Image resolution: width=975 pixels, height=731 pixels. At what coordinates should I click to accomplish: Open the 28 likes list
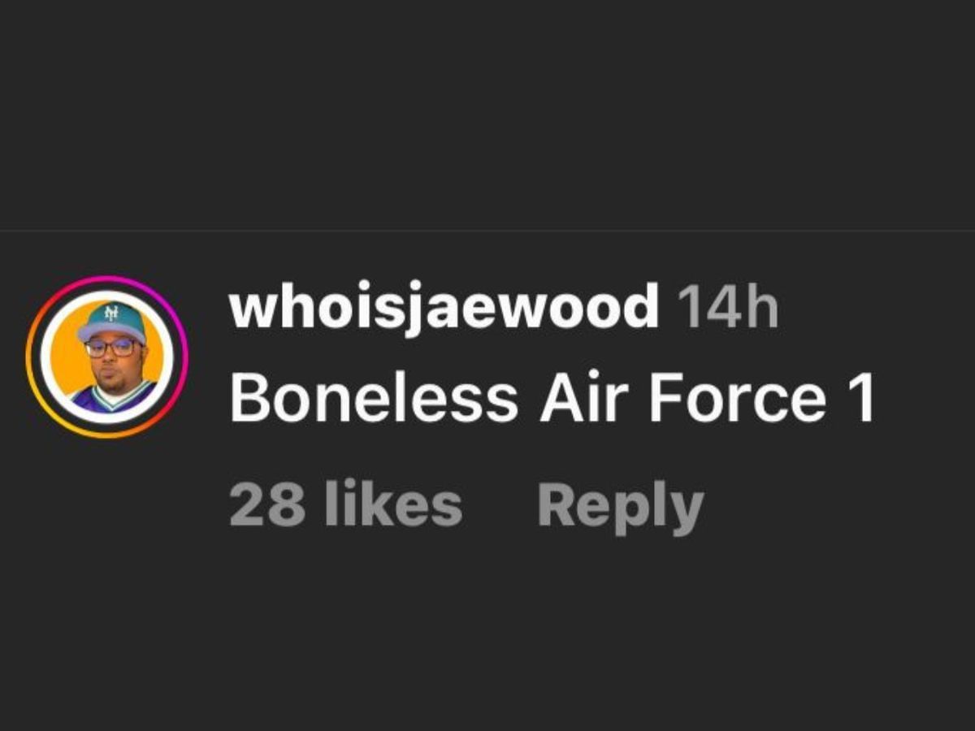click(346, 504)
